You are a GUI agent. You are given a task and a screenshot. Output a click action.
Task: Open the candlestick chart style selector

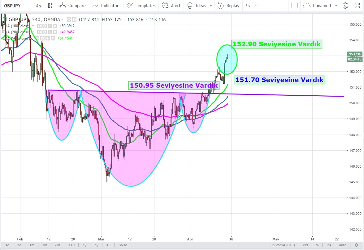[x=50, y=6]
